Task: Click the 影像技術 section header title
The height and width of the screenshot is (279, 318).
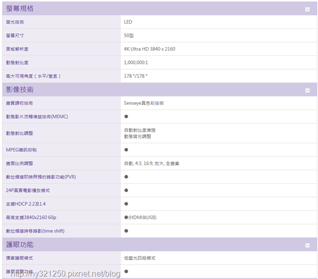Action: (x=20, y=89)
